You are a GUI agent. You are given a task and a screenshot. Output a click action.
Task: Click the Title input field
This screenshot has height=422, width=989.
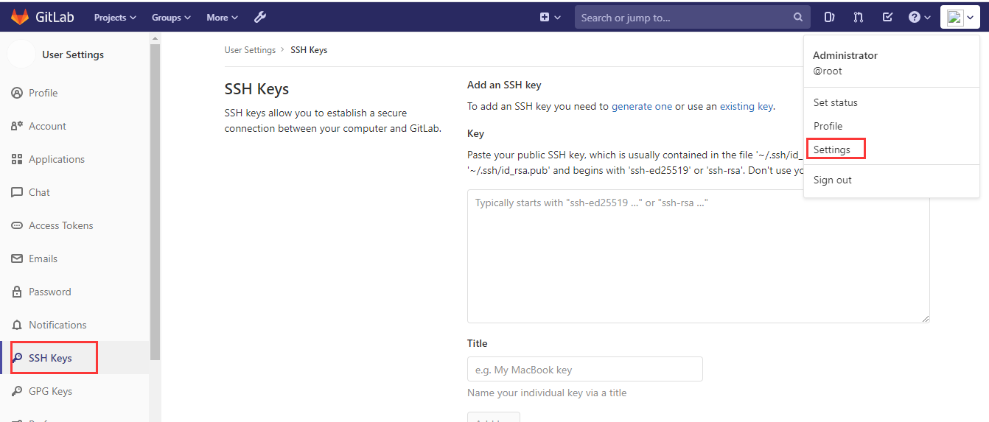tap(584, 369)
